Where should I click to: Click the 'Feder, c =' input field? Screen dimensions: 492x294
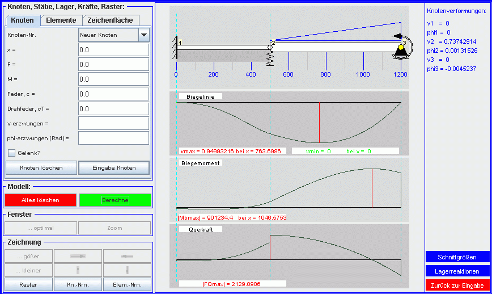click(113, 94)
